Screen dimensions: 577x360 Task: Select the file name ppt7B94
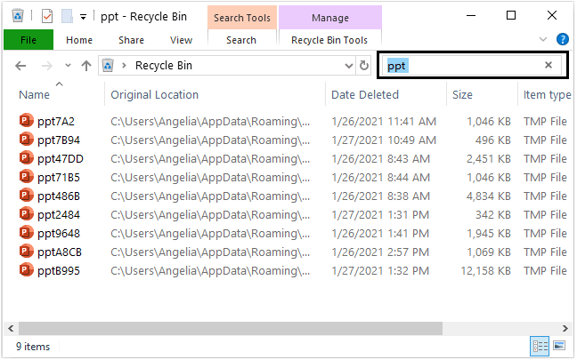coord(59,140)
